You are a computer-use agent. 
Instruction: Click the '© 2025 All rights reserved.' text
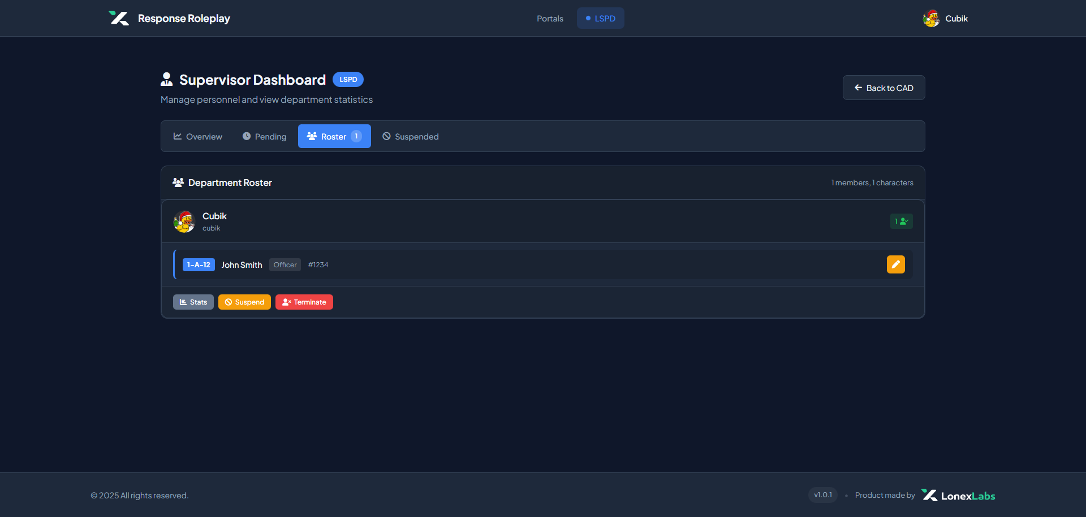pyautogui.click(x=140, y=496)
